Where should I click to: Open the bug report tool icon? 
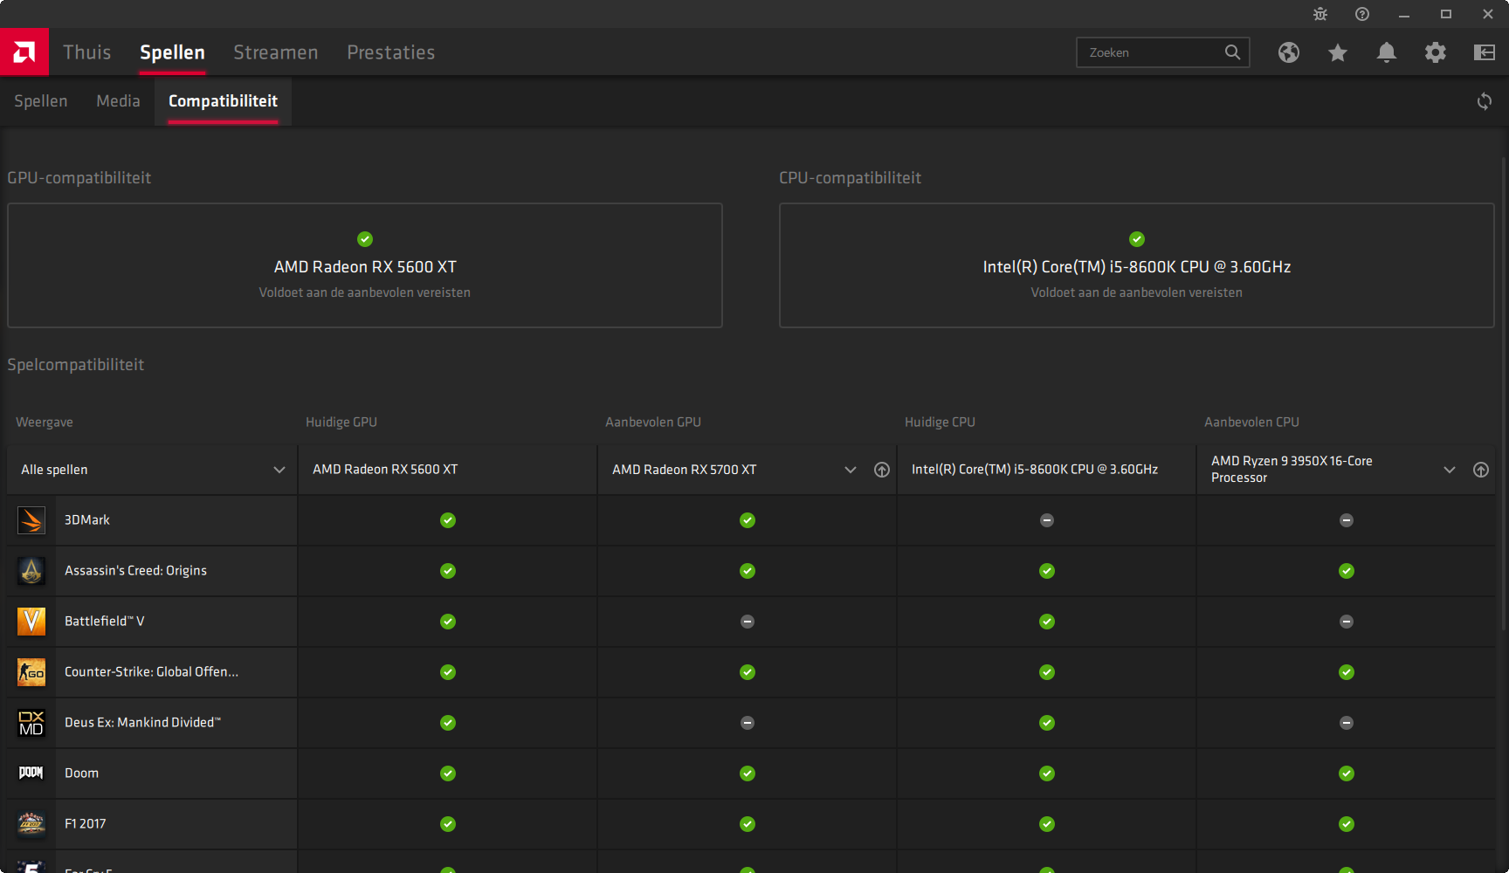click(1320, 14)
